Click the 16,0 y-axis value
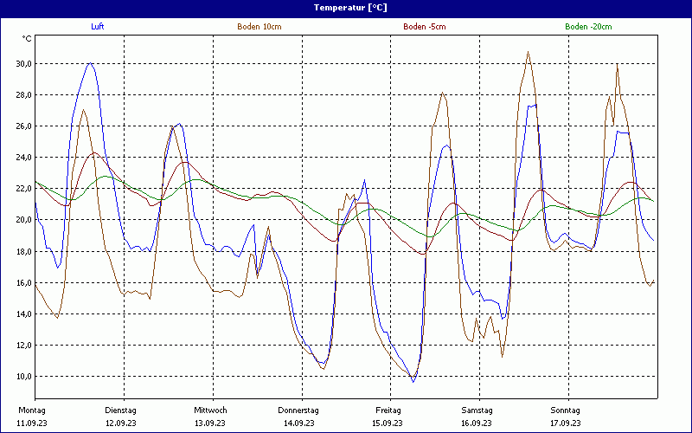The height and width of the screenshot is (433, 692). click(x=23, y=283)
